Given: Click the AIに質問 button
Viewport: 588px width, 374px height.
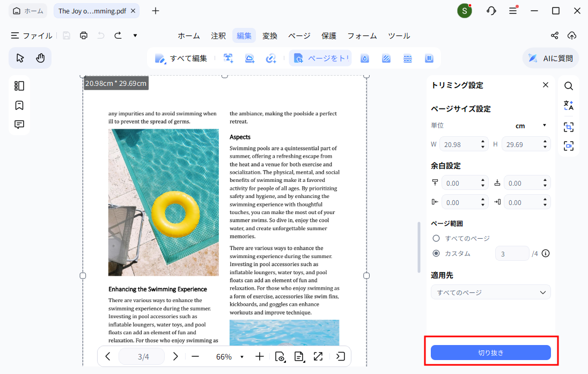Looking at the screenshot, I should point(550,58).
